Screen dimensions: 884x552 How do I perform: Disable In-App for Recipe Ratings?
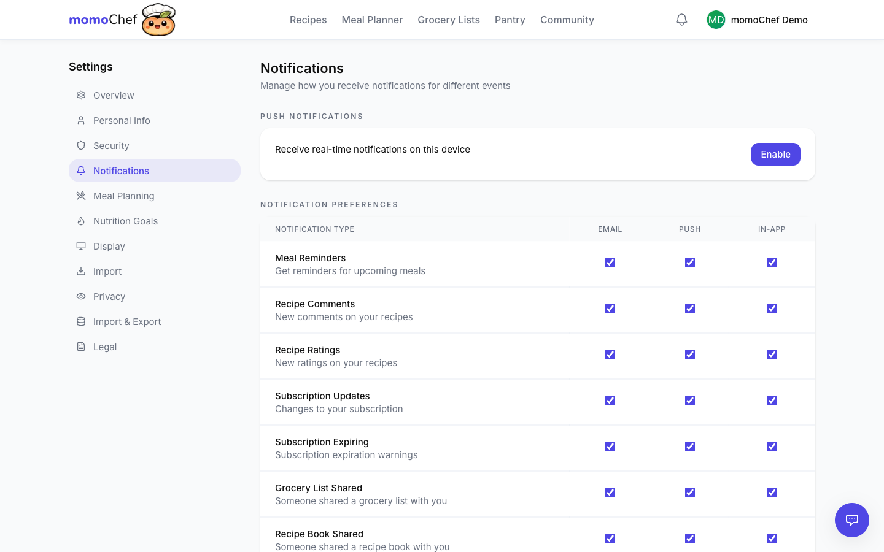[772, 355]
